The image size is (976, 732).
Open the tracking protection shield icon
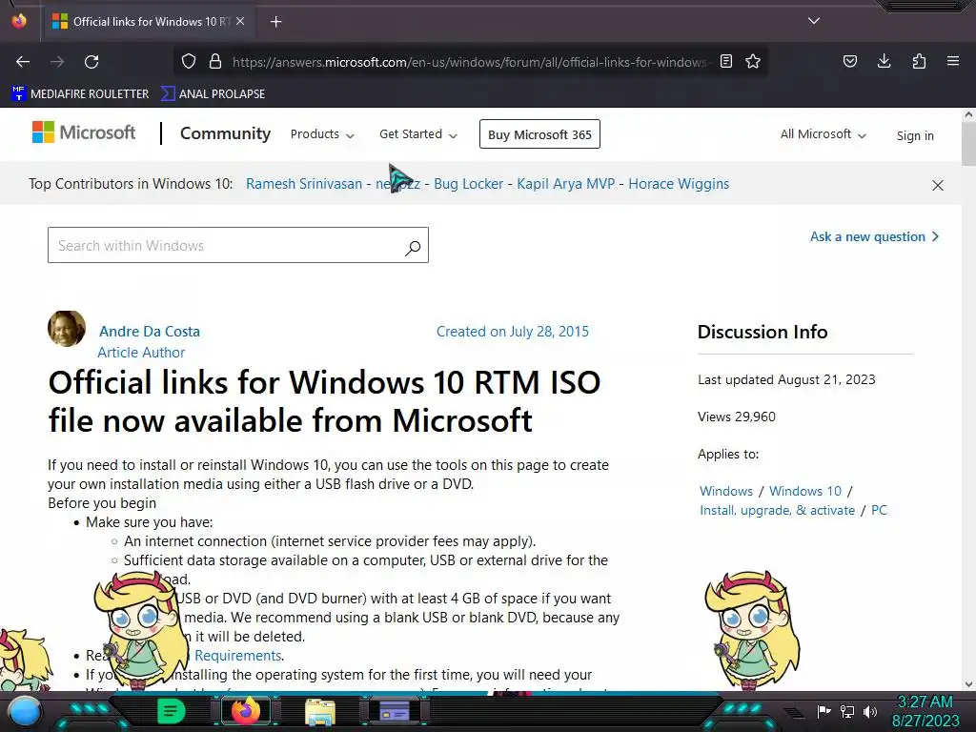(189, 62)
